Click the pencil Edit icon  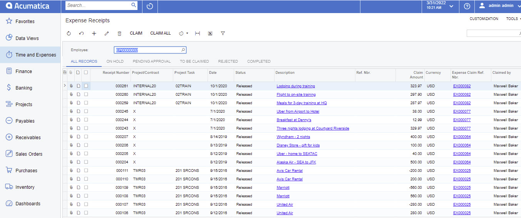(x=107, y=33)
